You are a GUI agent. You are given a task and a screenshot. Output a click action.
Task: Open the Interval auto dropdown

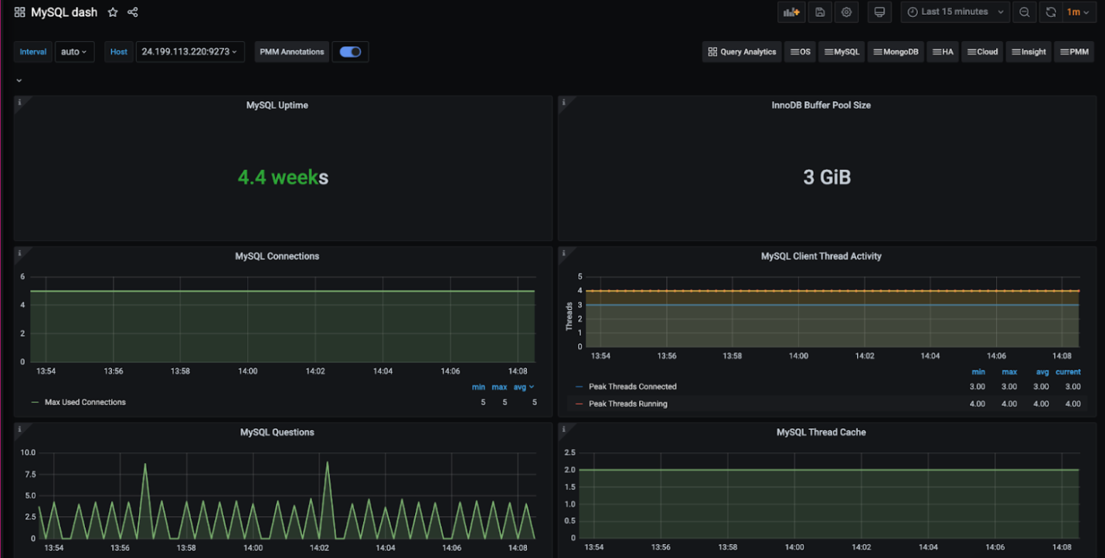(74, 52)
